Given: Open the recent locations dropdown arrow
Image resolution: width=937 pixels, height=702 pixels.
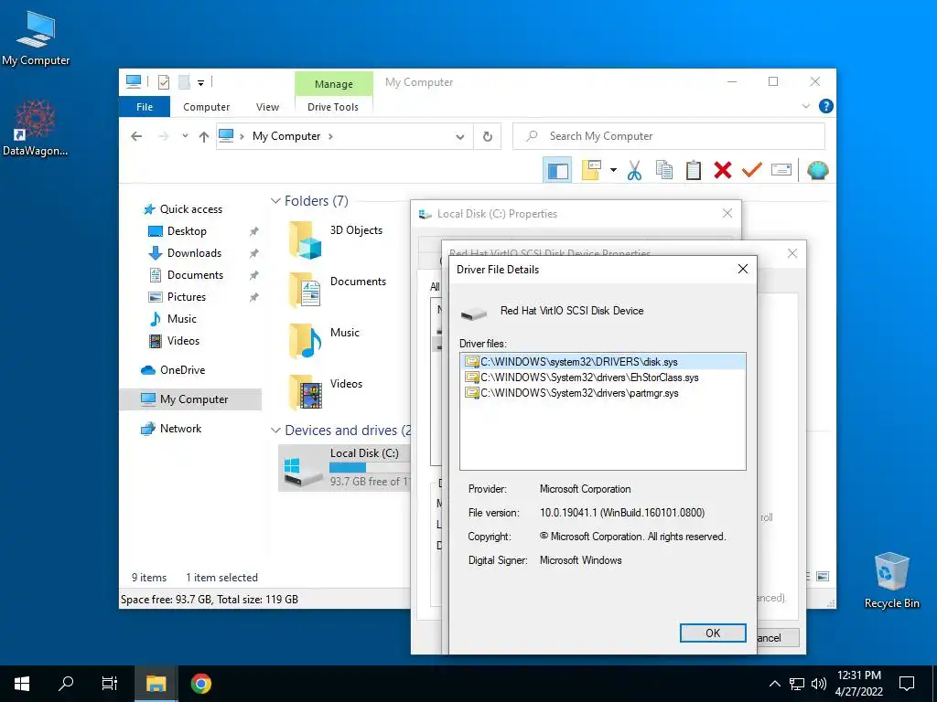Looking at the screenshot, I should coord(185,136).
